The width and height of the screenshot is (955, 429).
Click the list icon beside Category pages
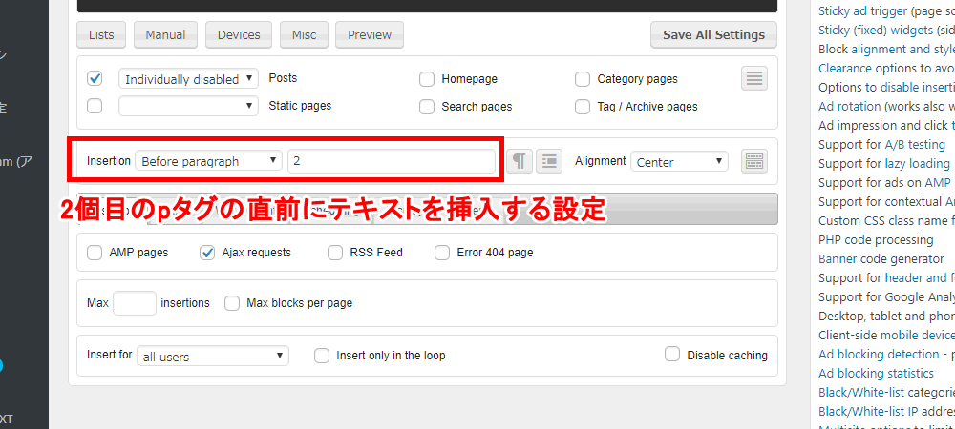[754, 79]
